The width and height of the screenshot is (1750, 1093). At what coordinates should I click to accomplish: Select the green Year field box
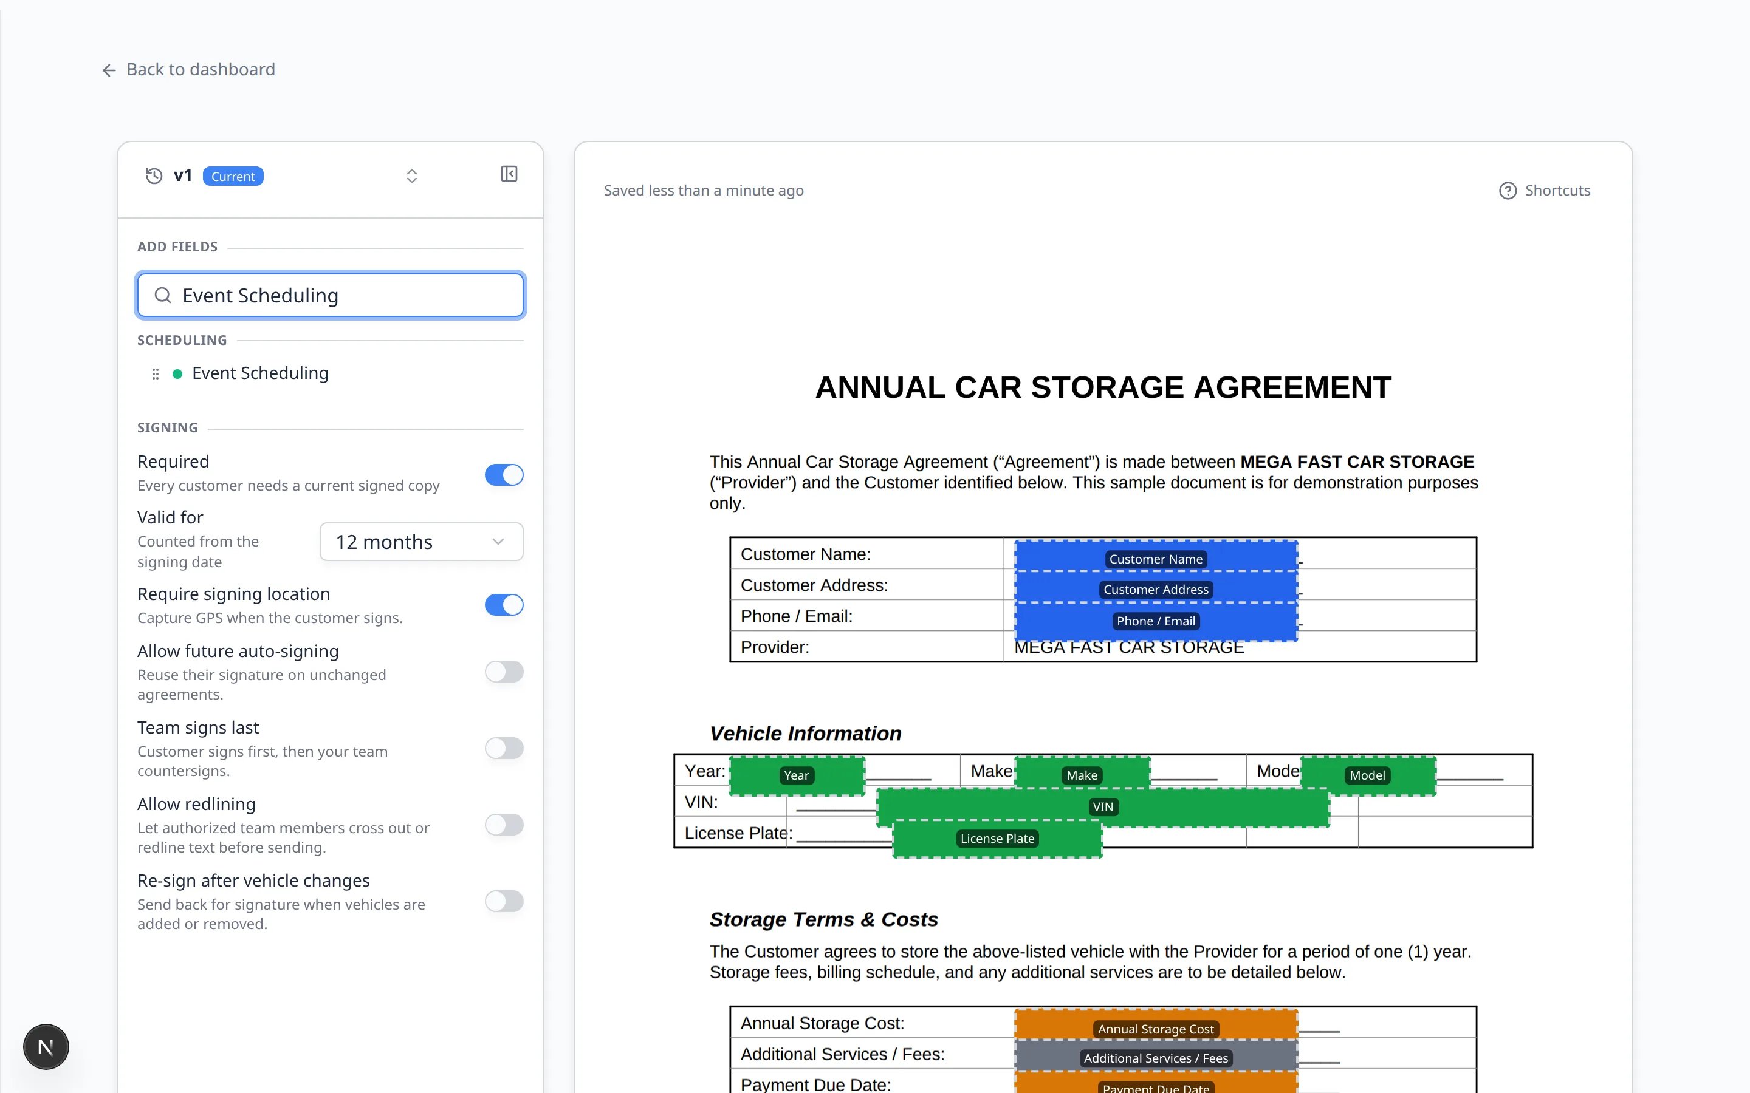[x=796, y=775]
